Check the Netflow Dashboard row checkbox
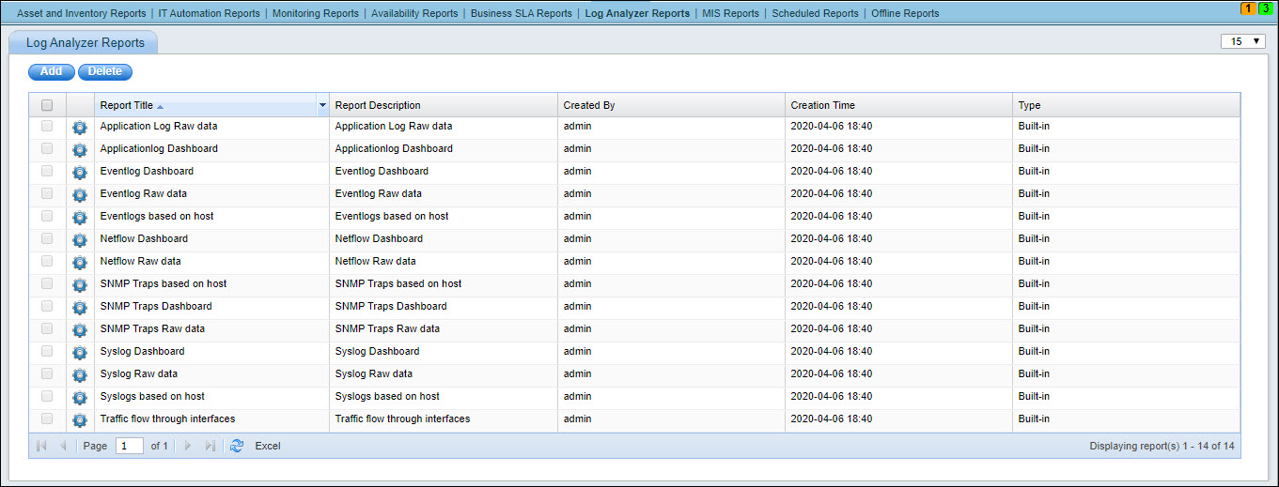Screen dimensions: 1279x487 [x=47, y=238]
